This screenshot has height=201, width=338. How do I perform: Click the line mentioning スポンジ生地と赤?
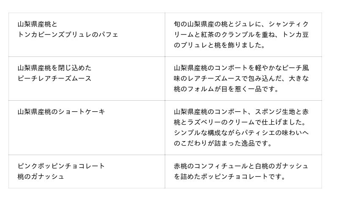[x=241, y=112]
